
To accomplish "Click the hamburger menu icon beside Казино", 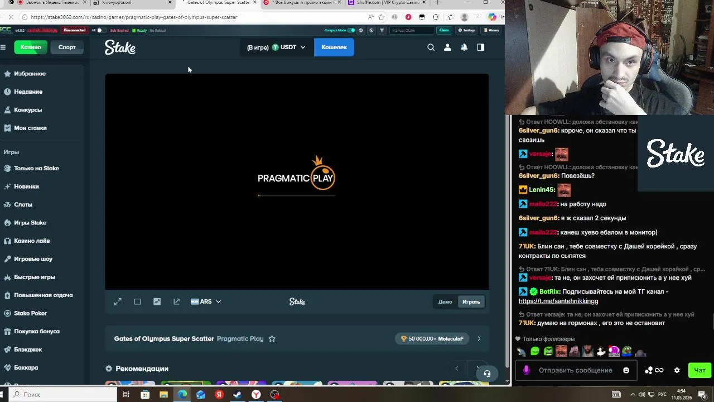I will (3, 47).
